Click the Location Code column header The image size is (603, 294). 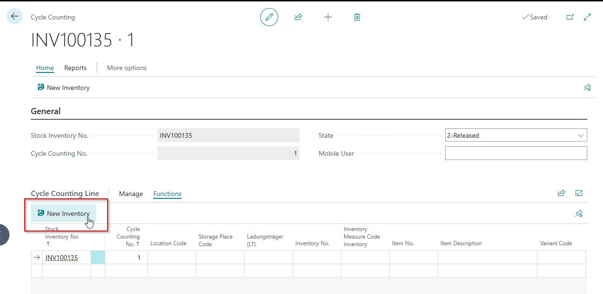[x=168, y=243]
